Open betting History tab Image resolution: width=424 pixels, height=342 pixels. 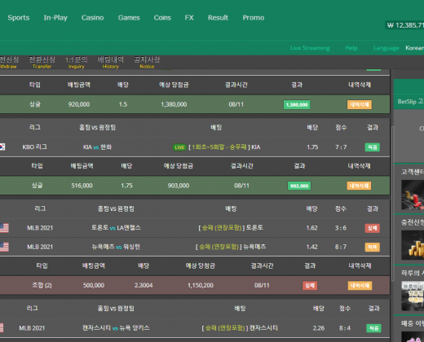tap(111, 63)
